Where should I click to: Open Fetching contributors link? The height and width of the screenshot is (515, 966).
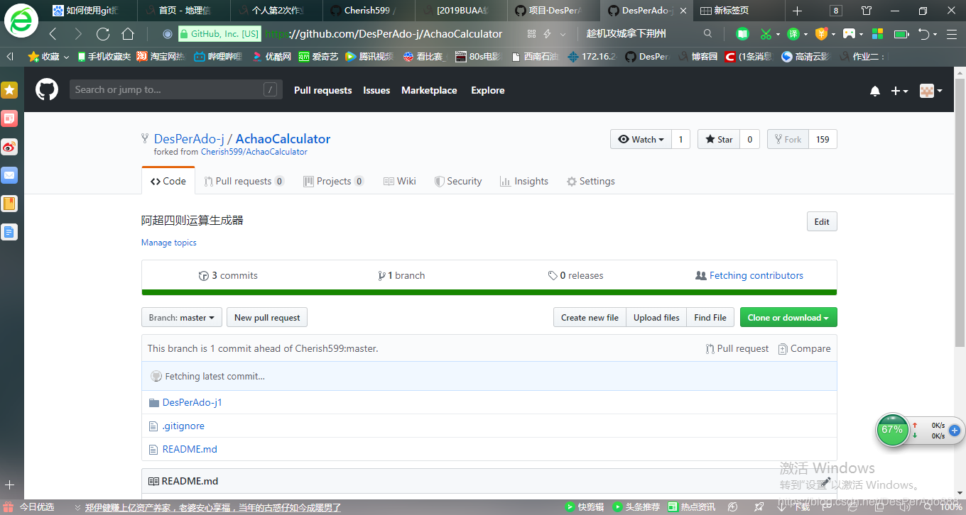point(749,275)
